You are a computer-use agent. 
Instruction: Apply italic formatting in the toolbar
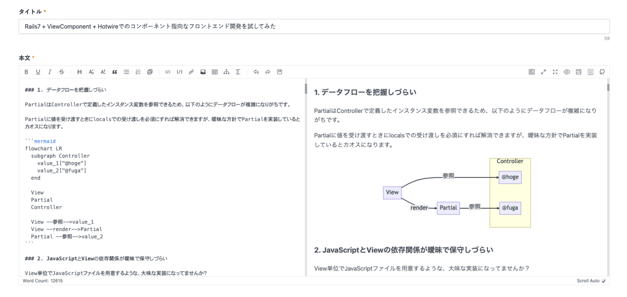[x=50, y=71]
